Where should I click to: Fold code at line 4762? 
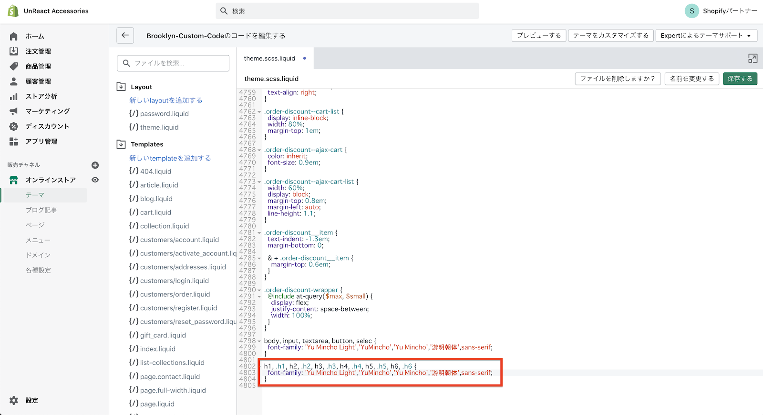tap(259, 112)
